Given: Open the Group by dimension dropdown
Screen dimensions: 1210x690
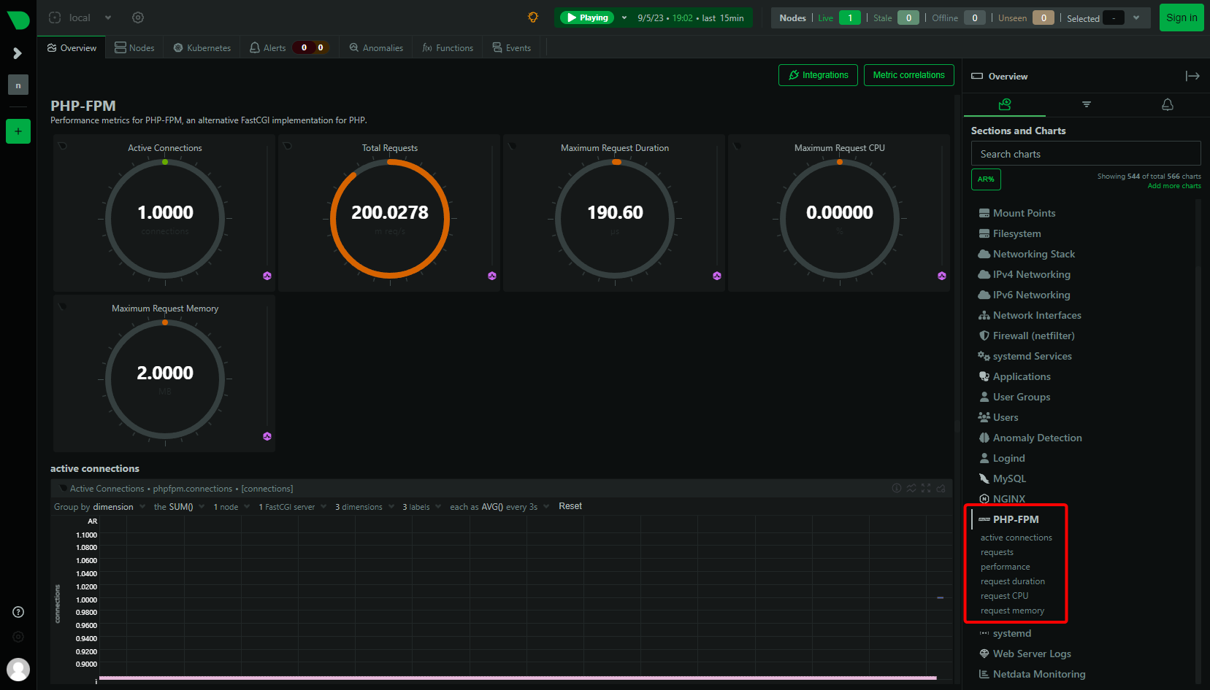Looking at the screenshot, I should [x=112, y=507].
